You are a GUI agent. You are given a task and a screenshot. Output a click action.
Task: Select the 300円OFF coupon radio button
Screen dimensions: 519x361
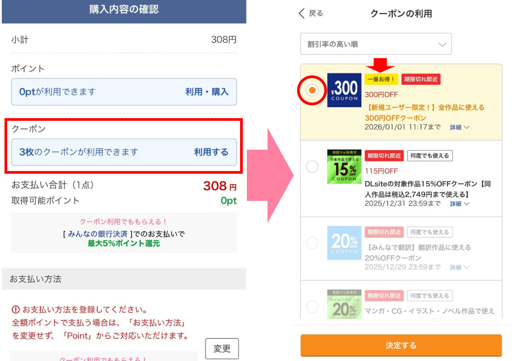click(312, 90)
